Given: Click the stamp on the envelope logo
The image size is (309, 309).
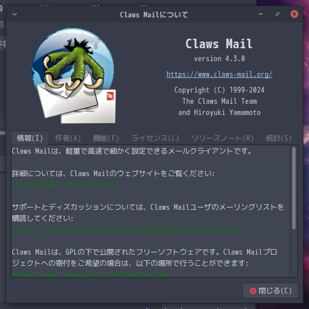Looking at the screenshot, I should (110, 96).
